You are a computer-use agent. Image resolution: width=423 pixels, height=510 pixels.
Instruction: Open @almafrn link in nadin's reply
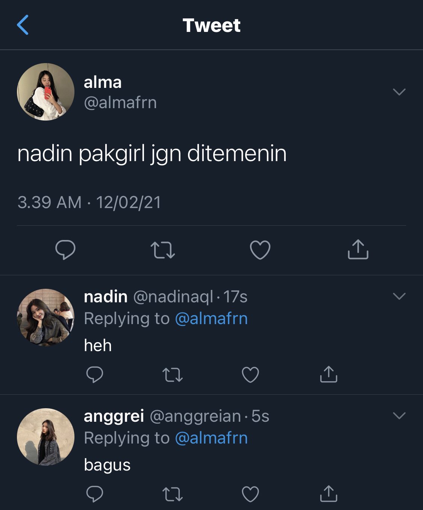211,318
